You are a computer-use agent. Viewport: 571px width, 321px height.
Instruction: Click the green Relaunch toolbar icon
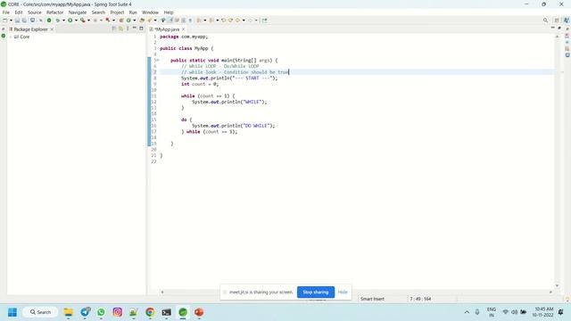pyautogui.click(x=49, y=21)
